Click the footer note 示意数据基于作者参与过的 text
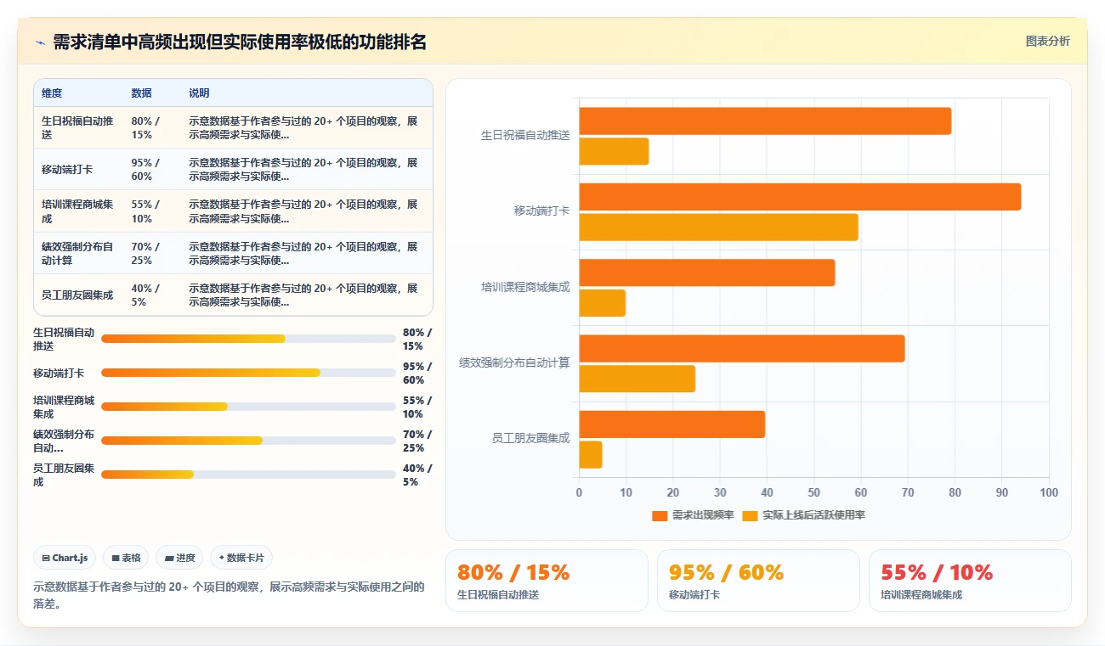Image resolution: width=1105 pixels, height=646 pixels. 228,595
